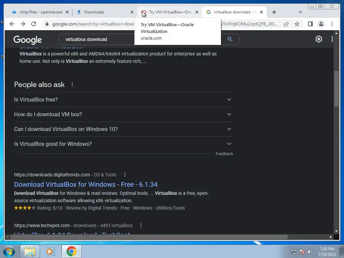Viewport: 344px width, 258px height.
Task: Open the taskbar clock 7:10 PM
Action: tap(327, 251)
